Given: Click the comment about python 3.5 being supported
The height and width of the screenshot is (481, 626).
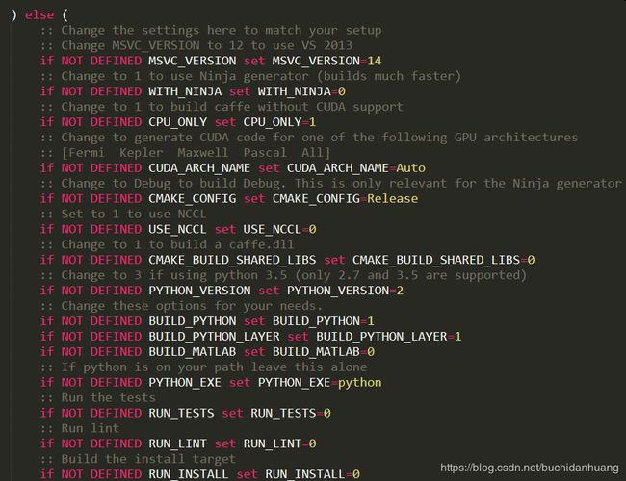Looking at the screenshot, I should tap(283, 275).
